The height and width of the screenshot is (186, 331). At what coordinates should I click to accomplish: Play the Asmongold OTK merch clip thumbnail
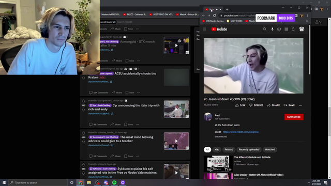click(176, 45)
